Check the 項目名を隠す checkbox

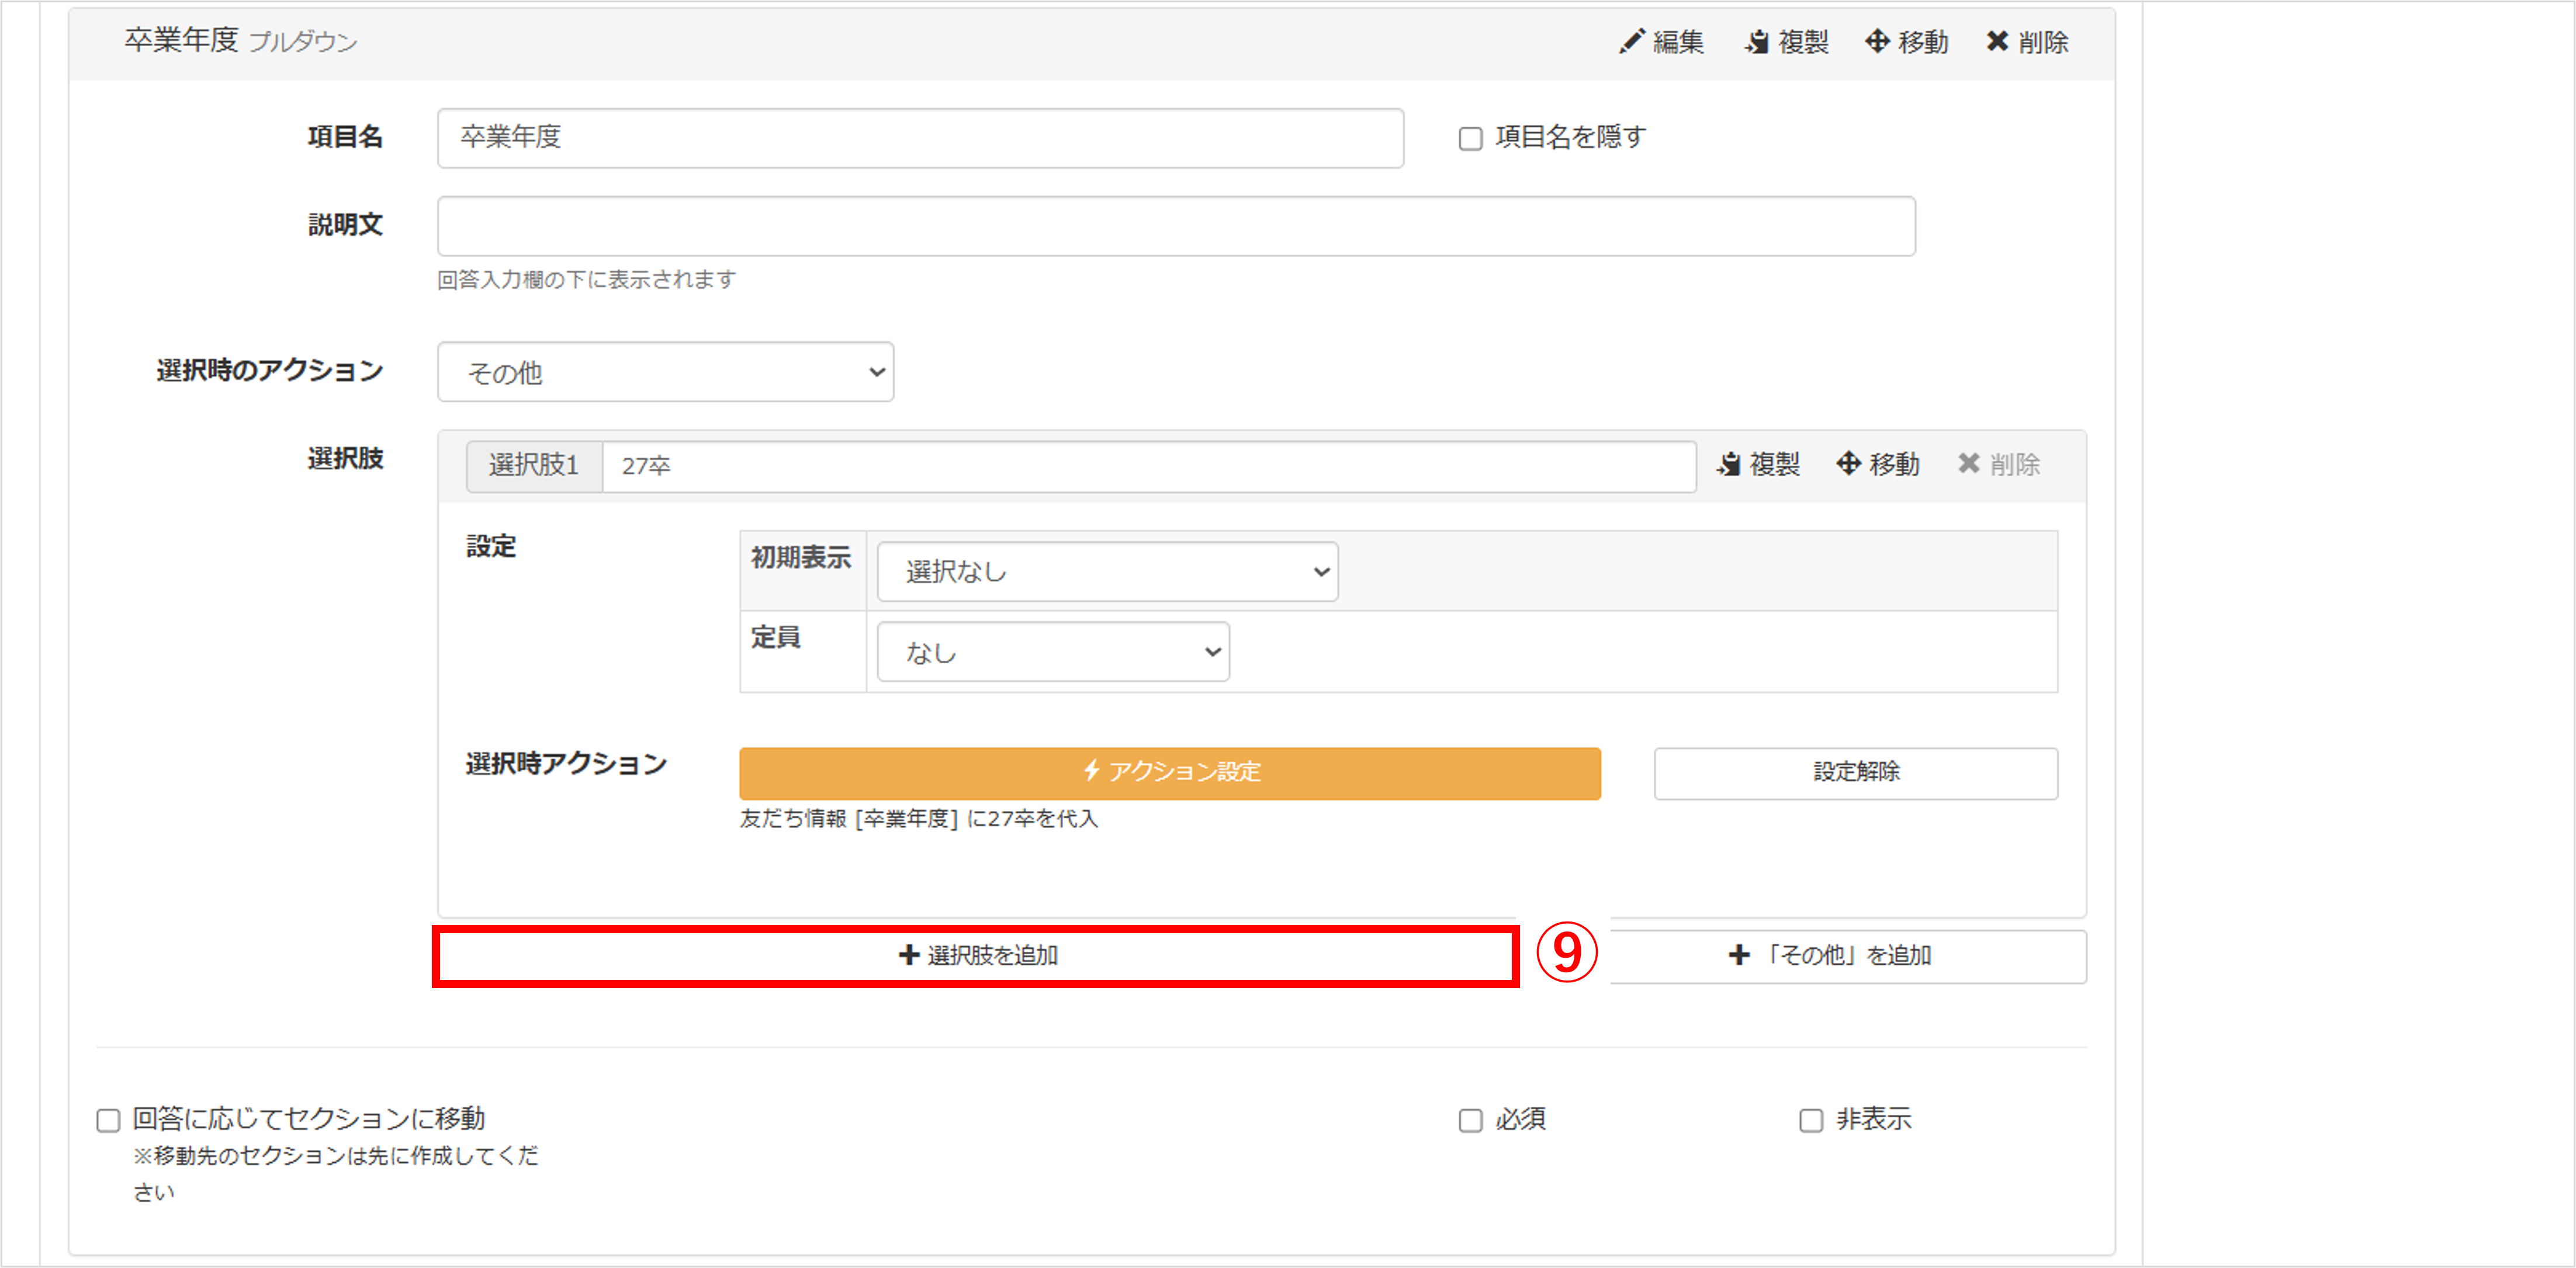(1470, 138)
